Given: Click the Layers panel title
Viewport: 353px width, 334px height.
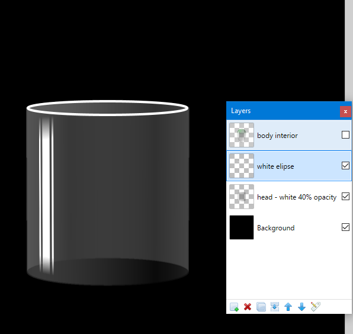Looking at the screenshot, I should pyautogui.click(x=240, y=111).
